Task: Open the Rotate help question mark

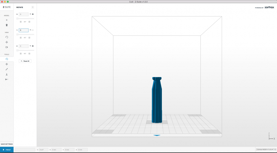Action: 33,7
